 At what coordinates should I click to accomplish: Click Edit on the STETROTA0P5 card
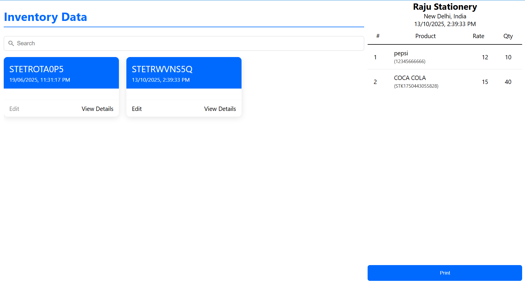coord(14,109)
